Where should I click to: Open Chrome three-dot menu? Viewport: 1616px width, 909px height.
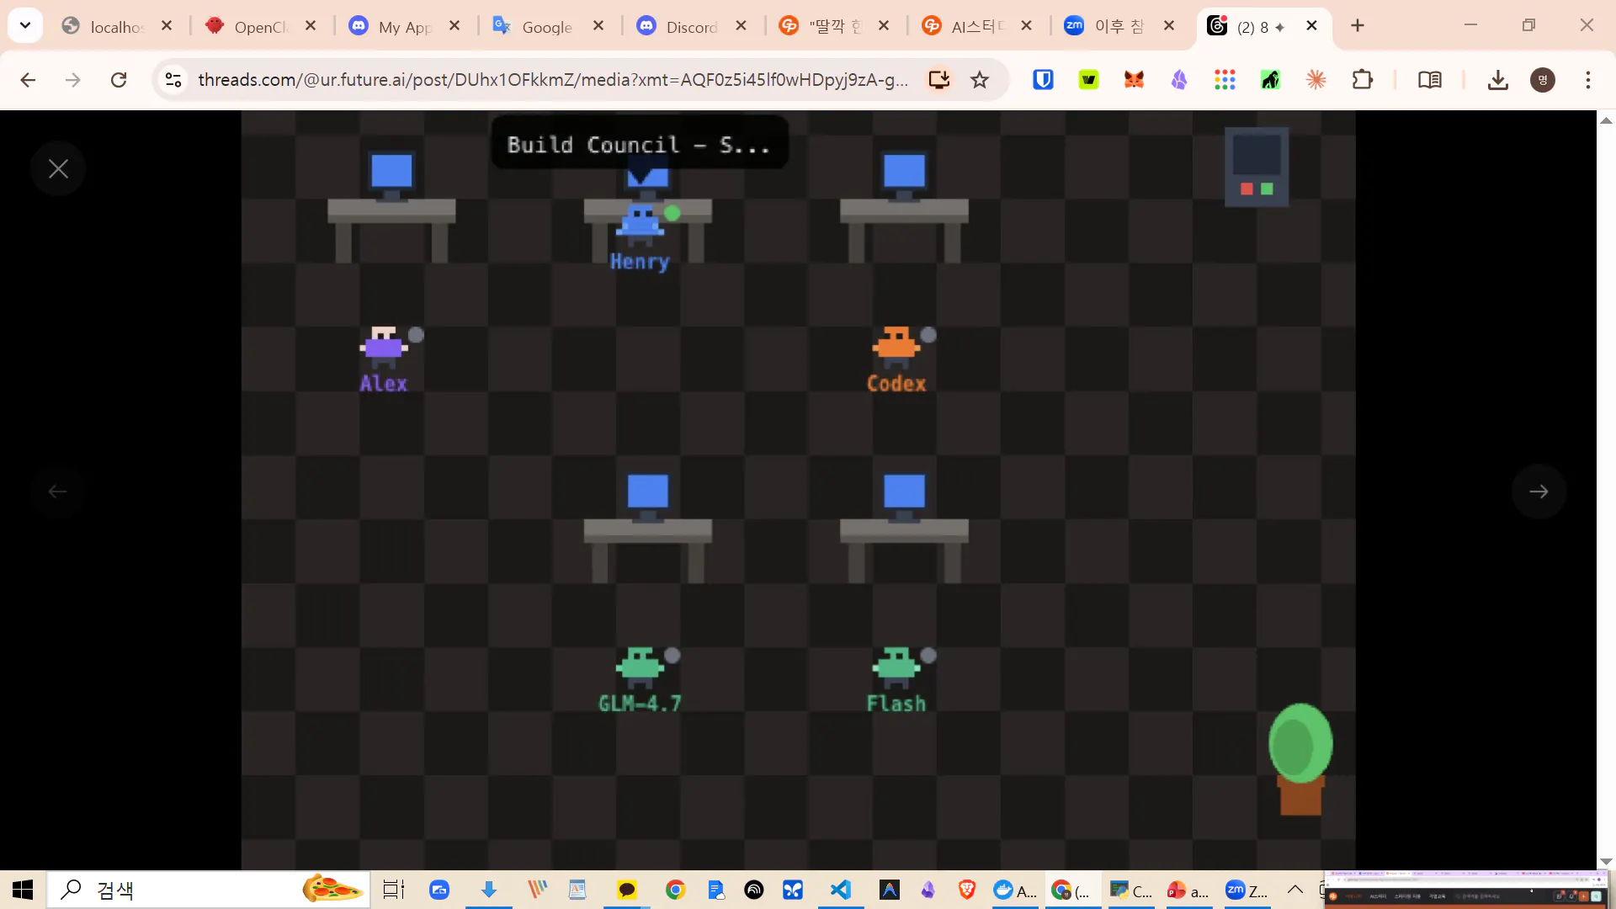coord(1587,80)
